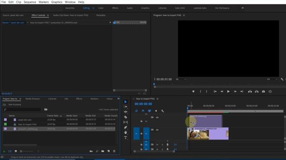Play the program monitor sequence
The height and width of the screenshot is (160, 286).
tap(228, 92)
